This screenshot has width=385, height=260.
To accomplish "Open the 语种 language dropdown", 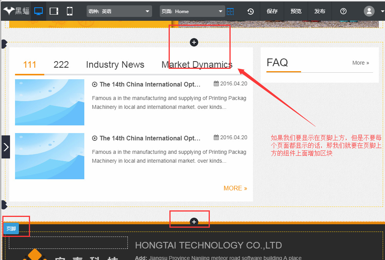I will [119, 11].
